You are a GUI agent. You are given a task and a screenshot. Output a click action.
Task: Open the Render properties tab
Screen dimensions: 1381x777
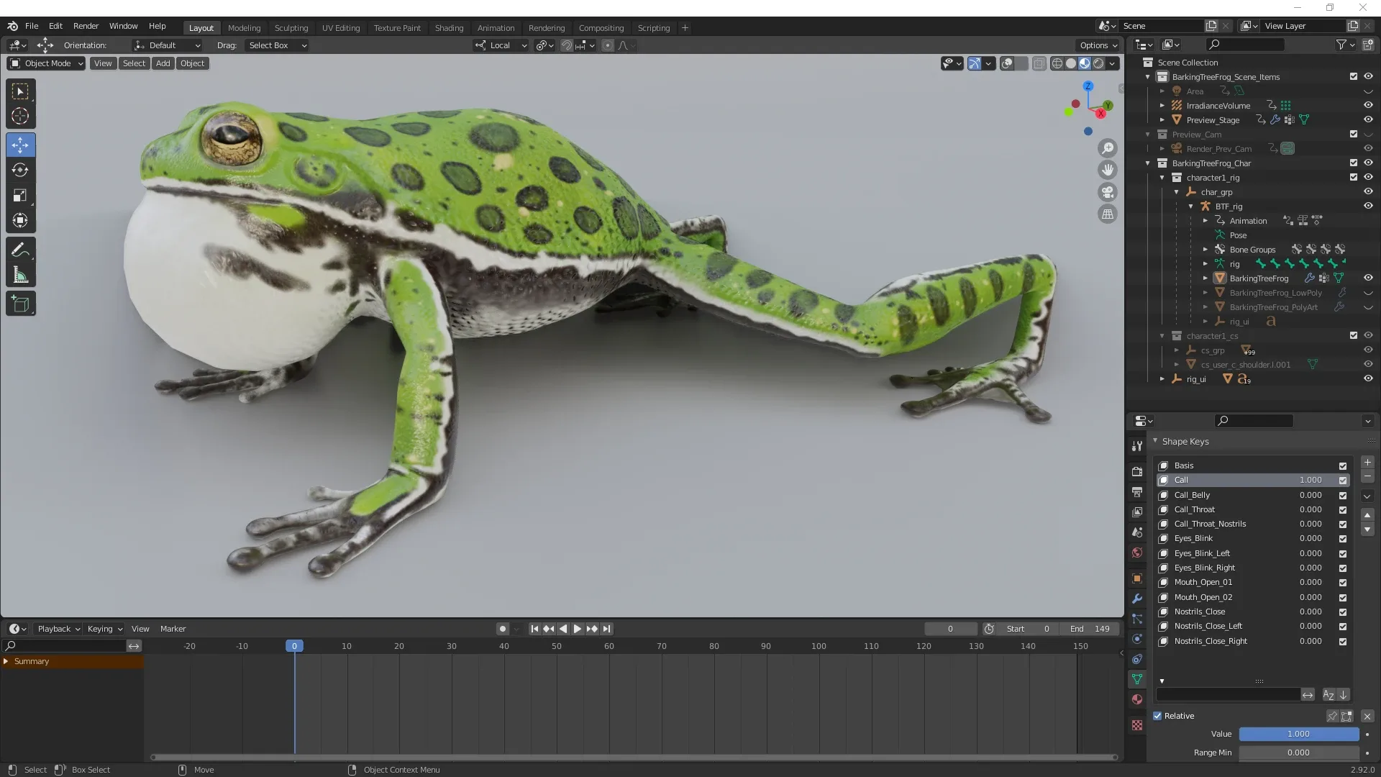pos(1136,472)
